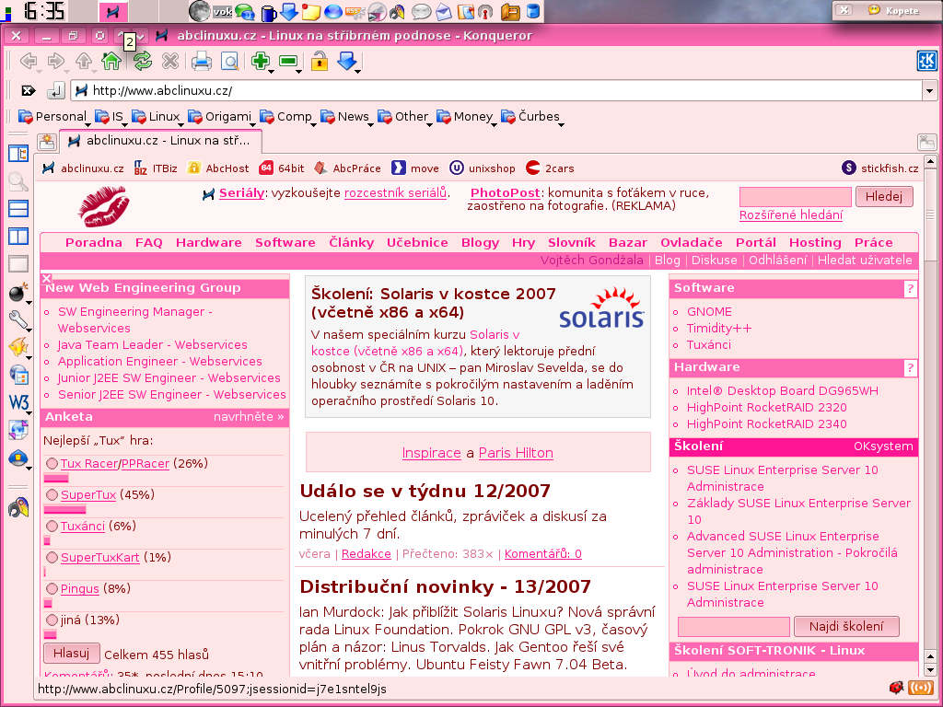
Task: Close current tab via right tab-bar icon
Action: 926,143
